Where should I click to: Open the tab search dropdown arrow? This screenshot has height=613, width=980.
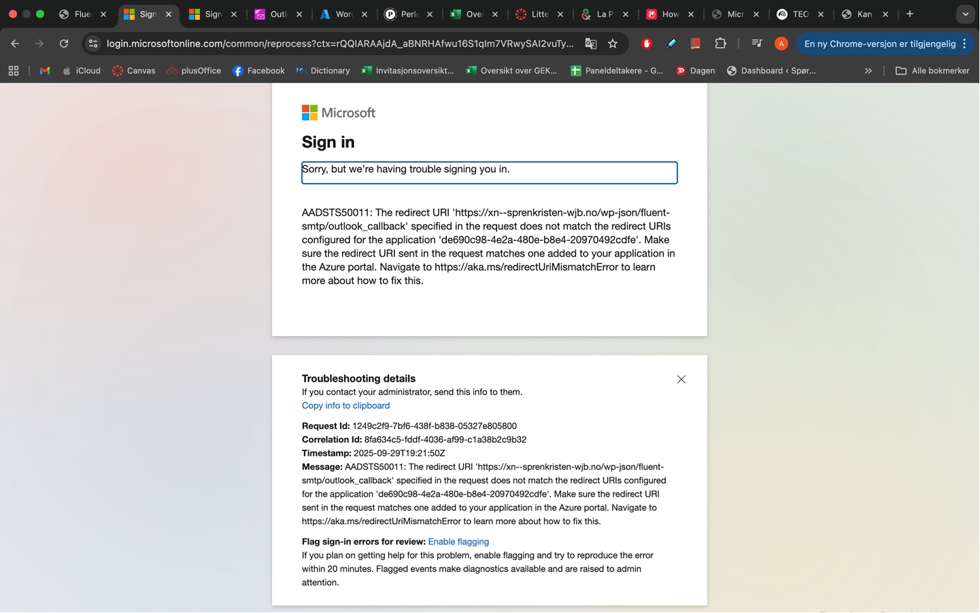tap(966, 14)
